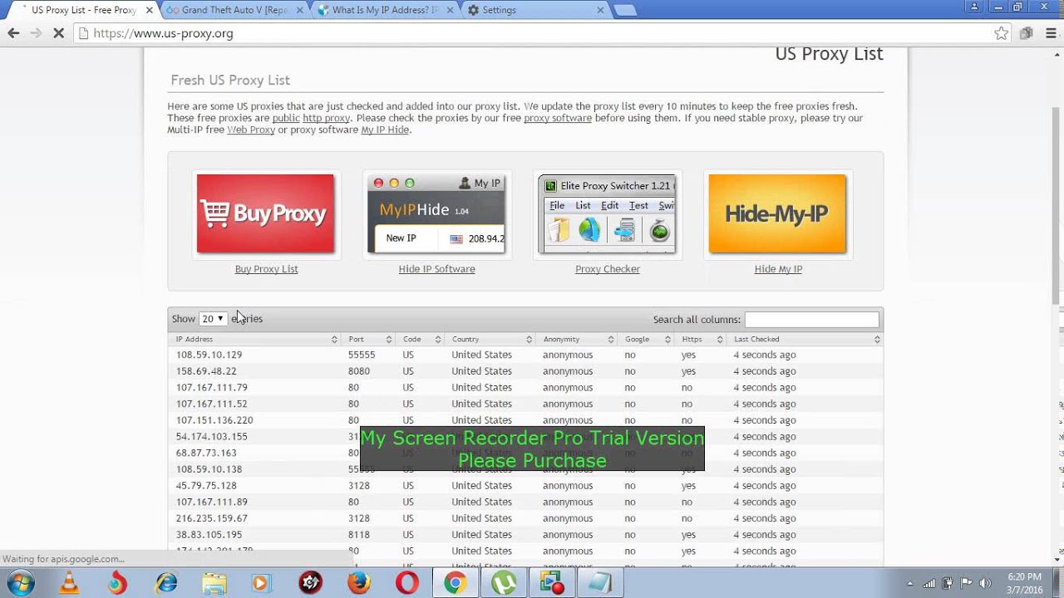Follow the proxy software link

pos(558,118)
